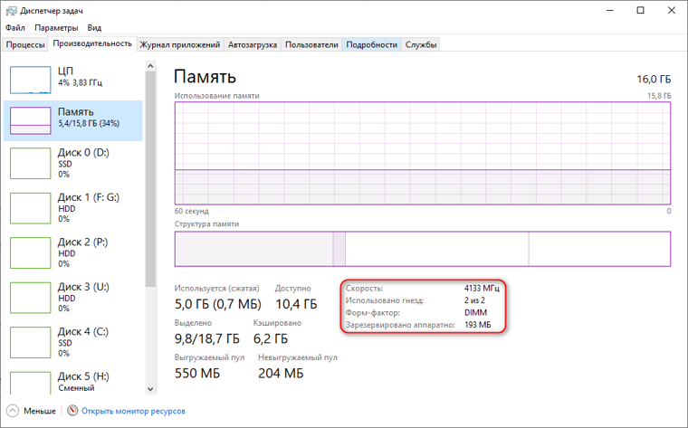Collapse view with the Меньше chevron
The width and height of the screenshot is (688, 428).
[13, 411]
